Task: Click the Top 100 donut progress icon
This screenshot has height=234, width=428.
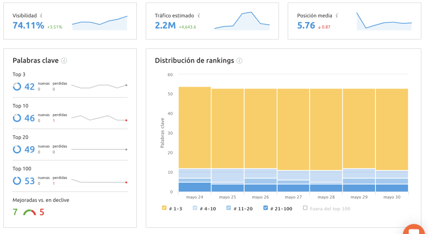Action: point(17,181)
